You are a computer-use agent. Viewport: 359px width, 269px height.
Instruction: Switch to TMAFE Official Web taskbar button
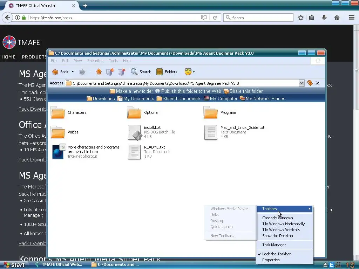click(x=59, y=264)
